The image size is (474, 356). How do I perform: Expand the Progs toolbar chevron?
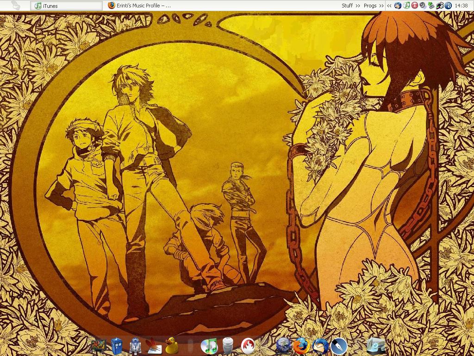tap(381, 6)
